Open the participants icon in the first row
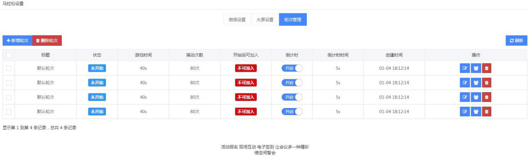The width and height of the screenshot is (529, 162). point(476,68)
